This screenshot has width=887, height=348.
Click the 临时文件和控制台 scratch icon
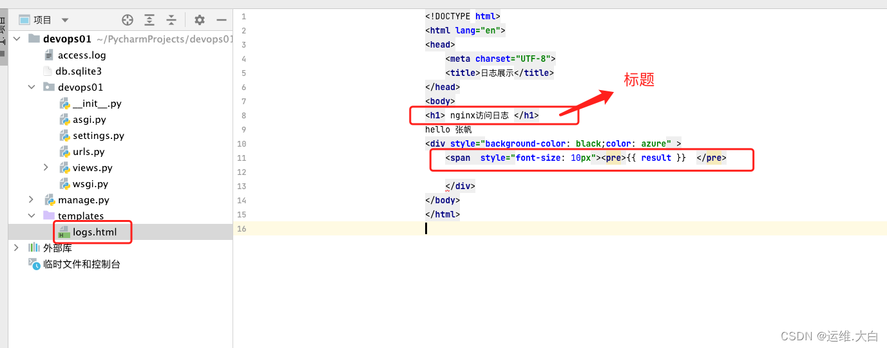[x=34, y=264]
